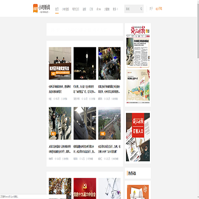The height and width of the screenshot is (199, 199).
Task: Open the car under overpass thumbnail
Action: 85,123
